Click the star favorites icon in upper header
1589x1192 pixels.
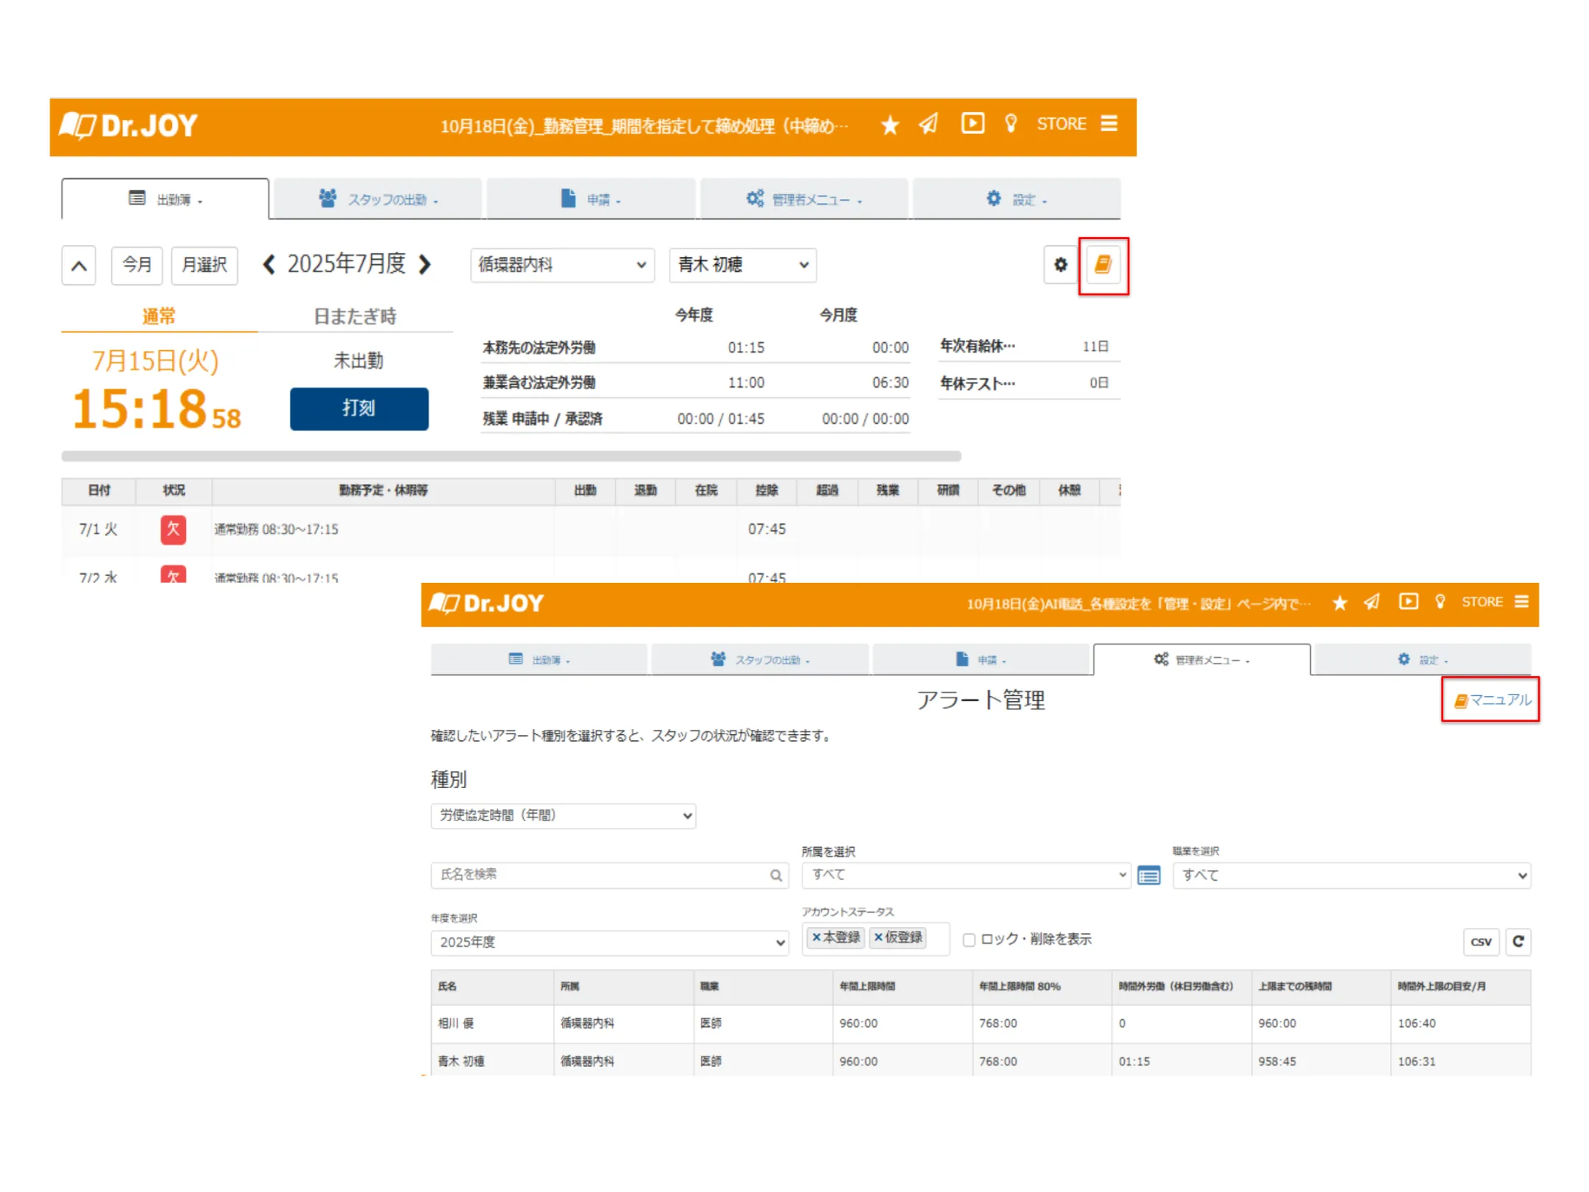point(889,125)
